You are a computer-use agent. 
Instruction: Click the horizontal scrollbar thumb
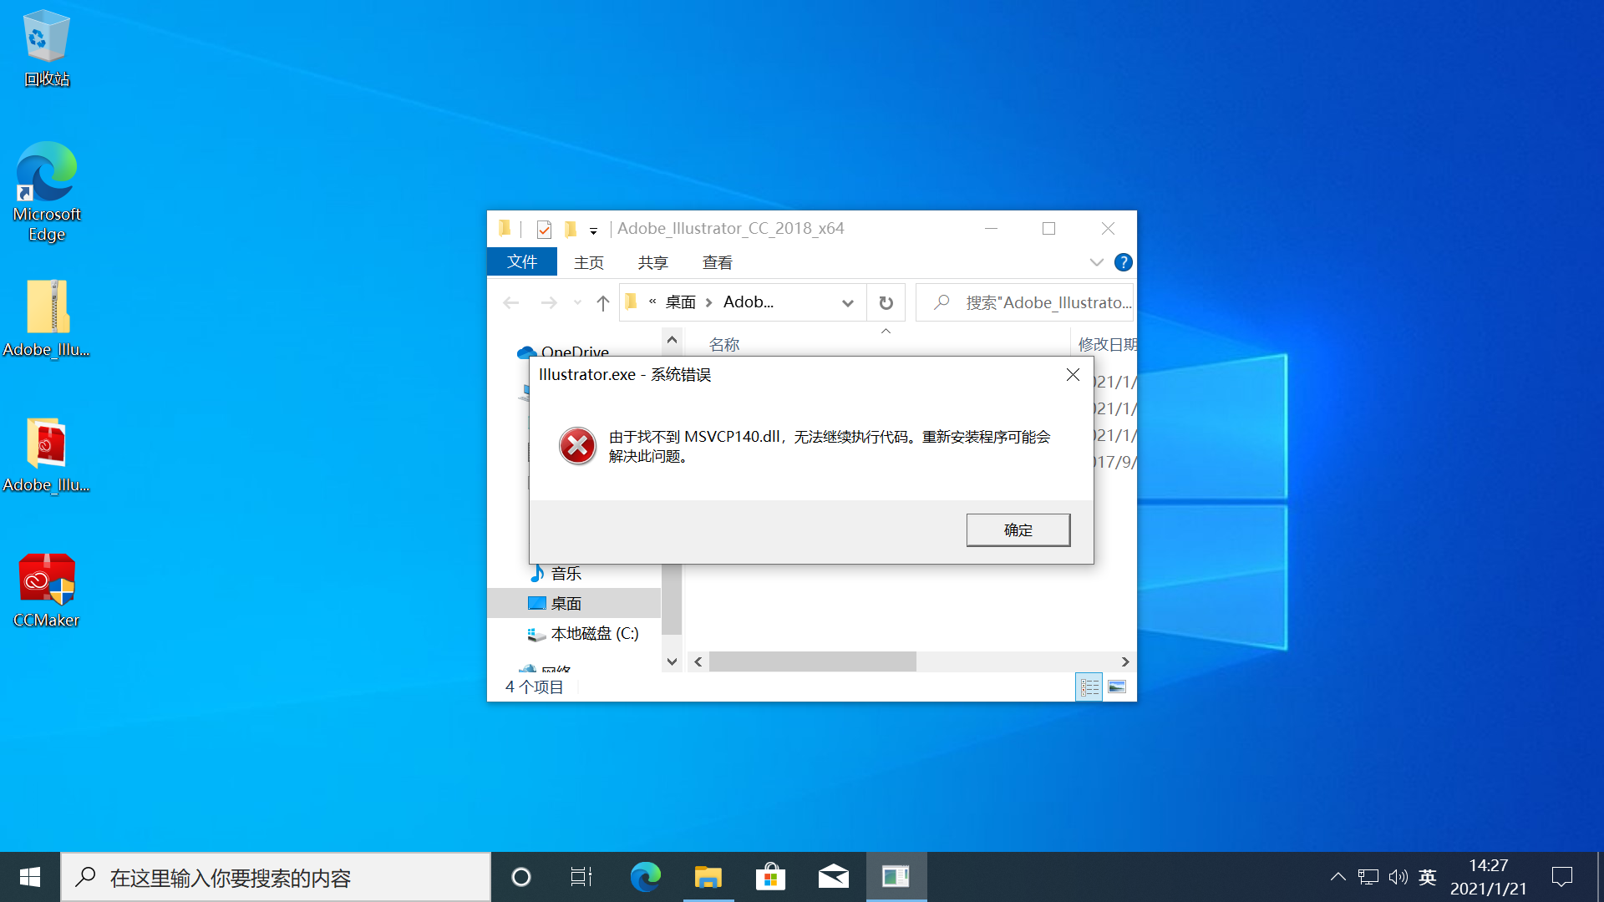tap(813, 661)
